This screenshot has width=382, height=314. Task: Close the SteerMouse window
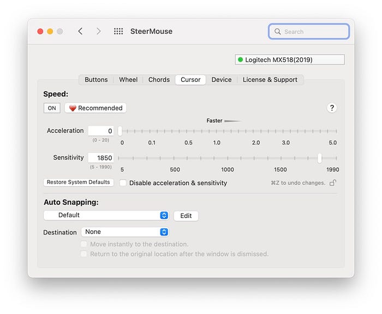point(40,32)
